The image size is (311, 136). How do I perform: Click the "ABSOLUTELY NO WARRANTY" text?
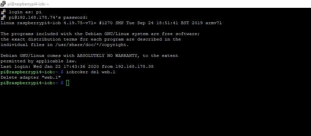click(x=107, y=56)
